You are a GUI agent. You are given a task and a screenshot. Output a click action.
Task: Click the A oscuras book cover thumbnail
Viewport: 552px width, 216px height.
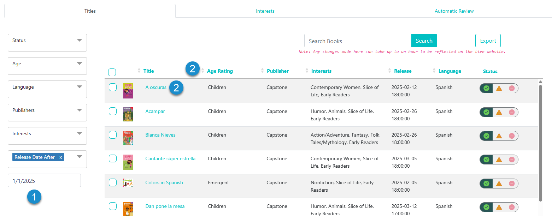[x=128, y=91]
